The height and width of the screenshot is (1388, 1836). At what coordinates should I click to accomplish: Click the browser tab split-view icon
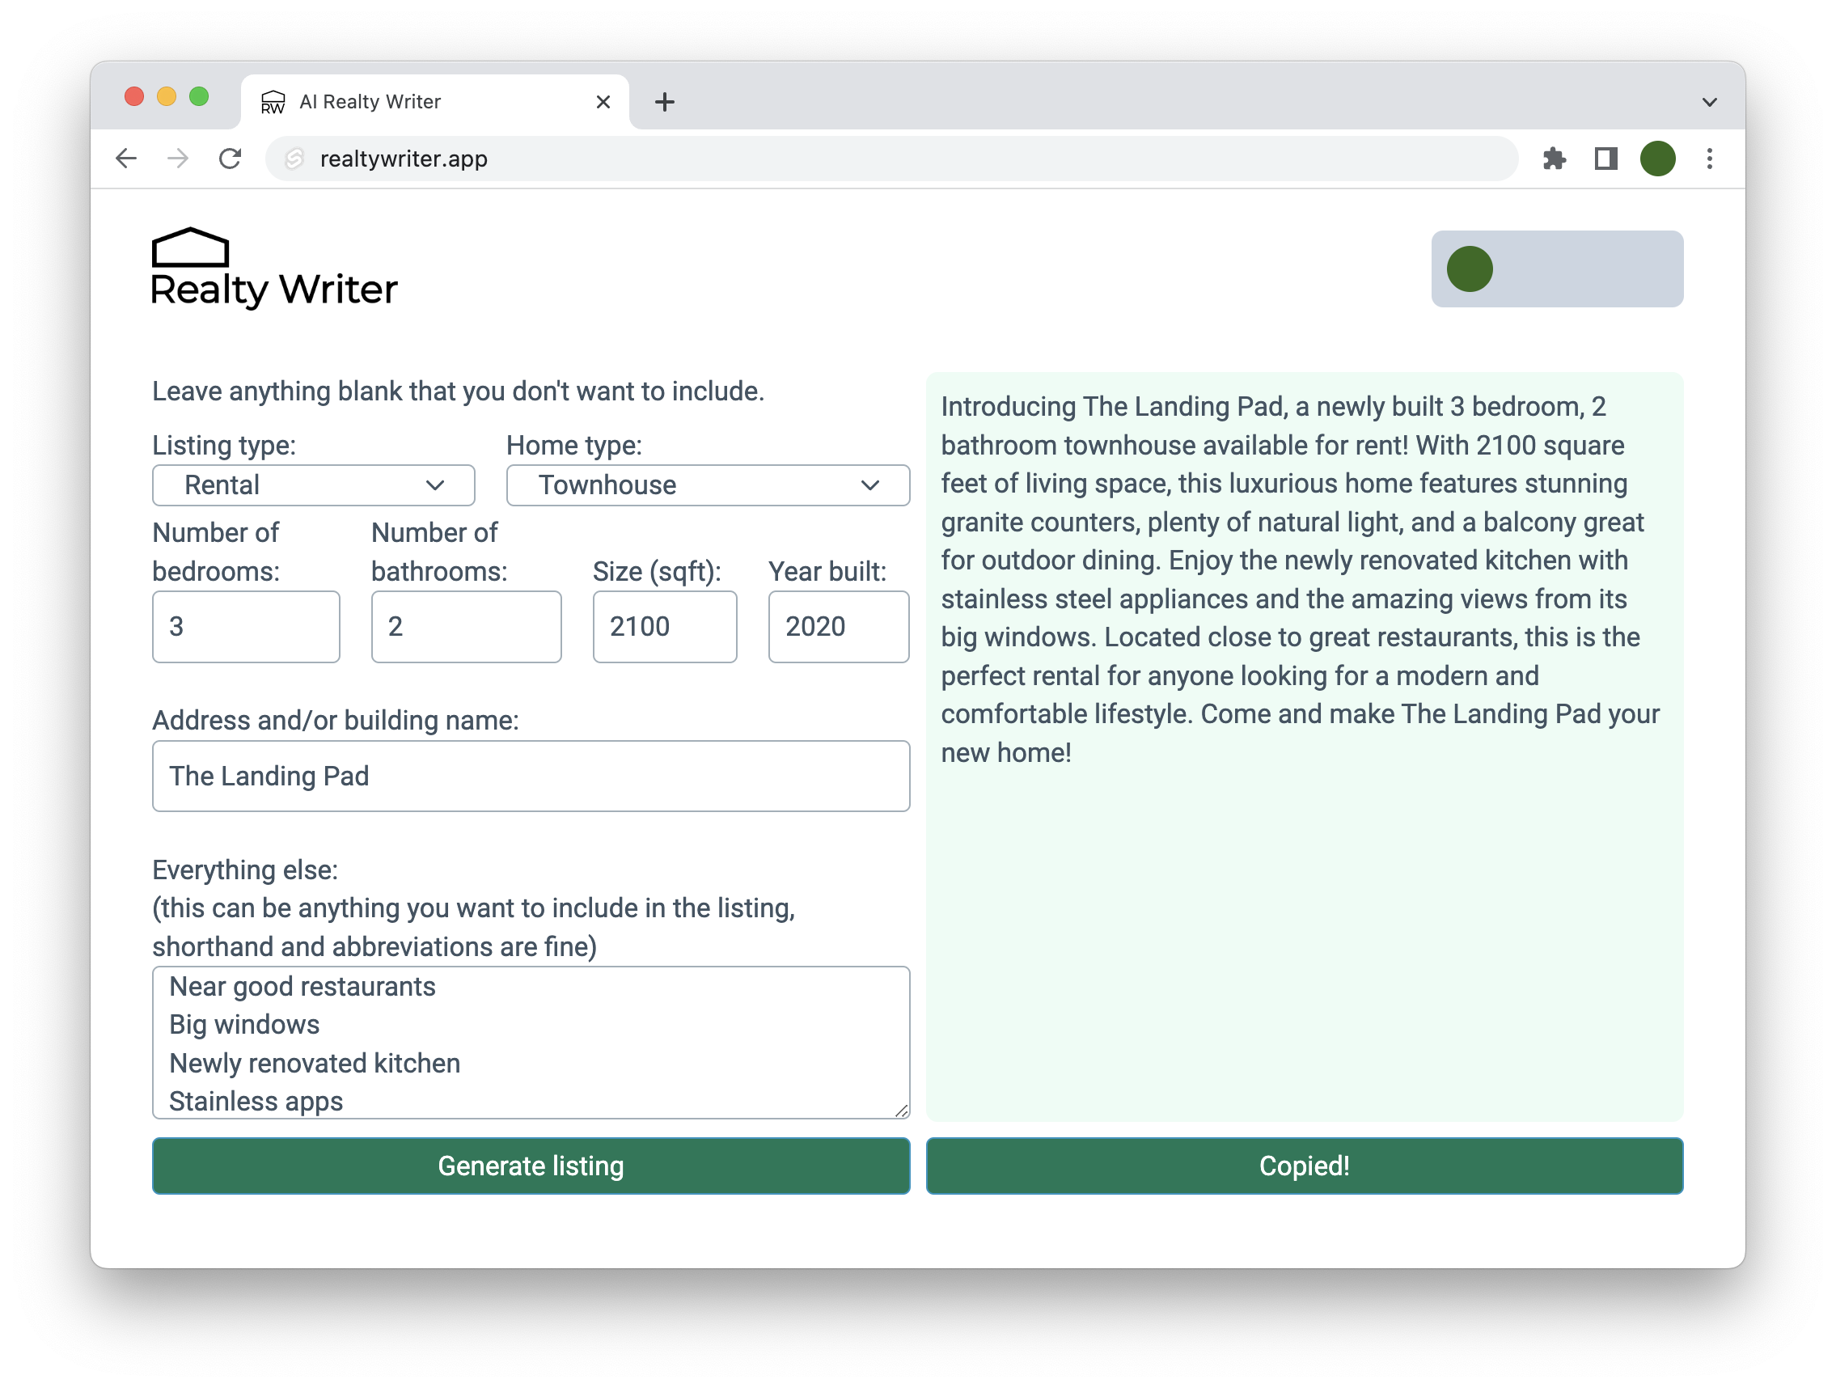point(1603,158)
